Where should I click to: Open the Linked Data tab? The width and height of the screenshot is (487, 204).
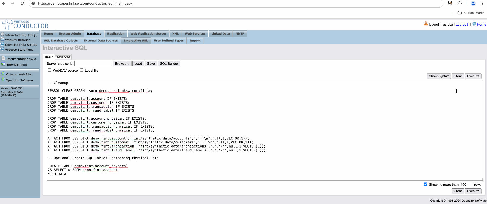221,34
